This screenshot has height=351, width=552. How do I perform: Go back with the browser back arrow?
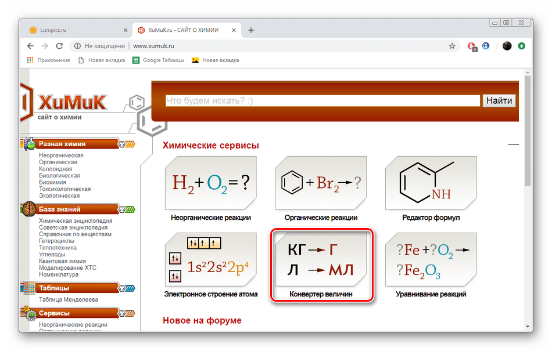(31, 46)
